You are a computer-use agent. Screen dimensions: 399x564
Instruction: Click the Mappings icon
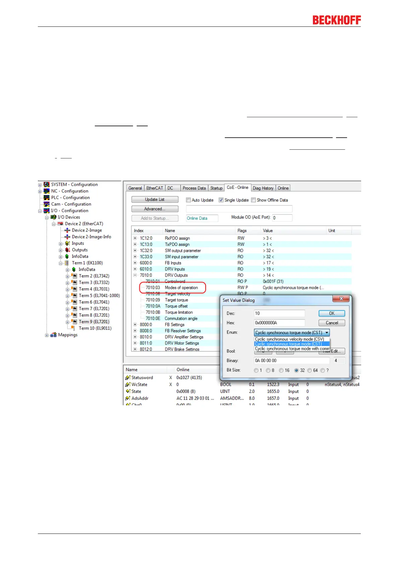[x=53, y=335]
